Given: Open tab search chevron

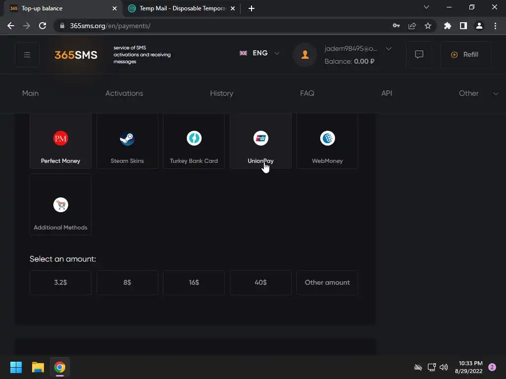Looking at the screenshot, I should click(426, 7).
